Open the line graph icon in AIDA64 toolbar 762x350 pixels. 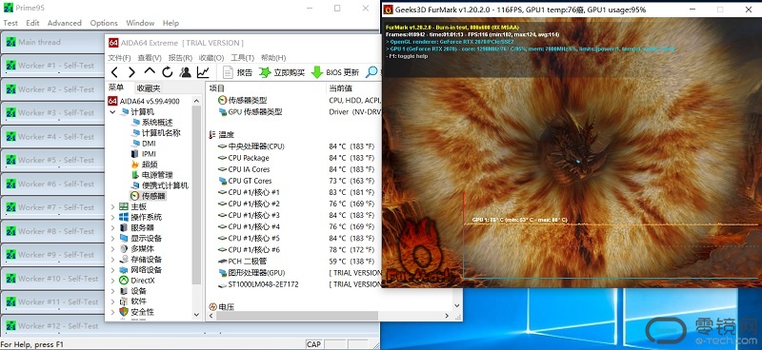point(203,72)
